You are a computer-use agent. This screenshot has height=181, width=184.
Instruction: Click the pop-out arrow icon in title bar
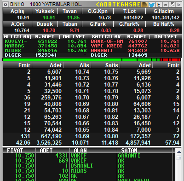(x=172, y=5)
